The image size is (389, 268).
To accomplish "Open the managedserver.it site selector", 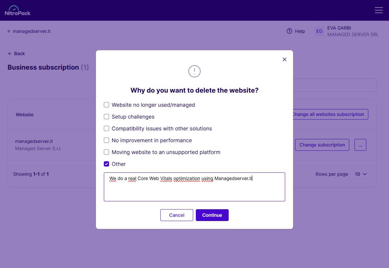I will click(x=29, y=31).
